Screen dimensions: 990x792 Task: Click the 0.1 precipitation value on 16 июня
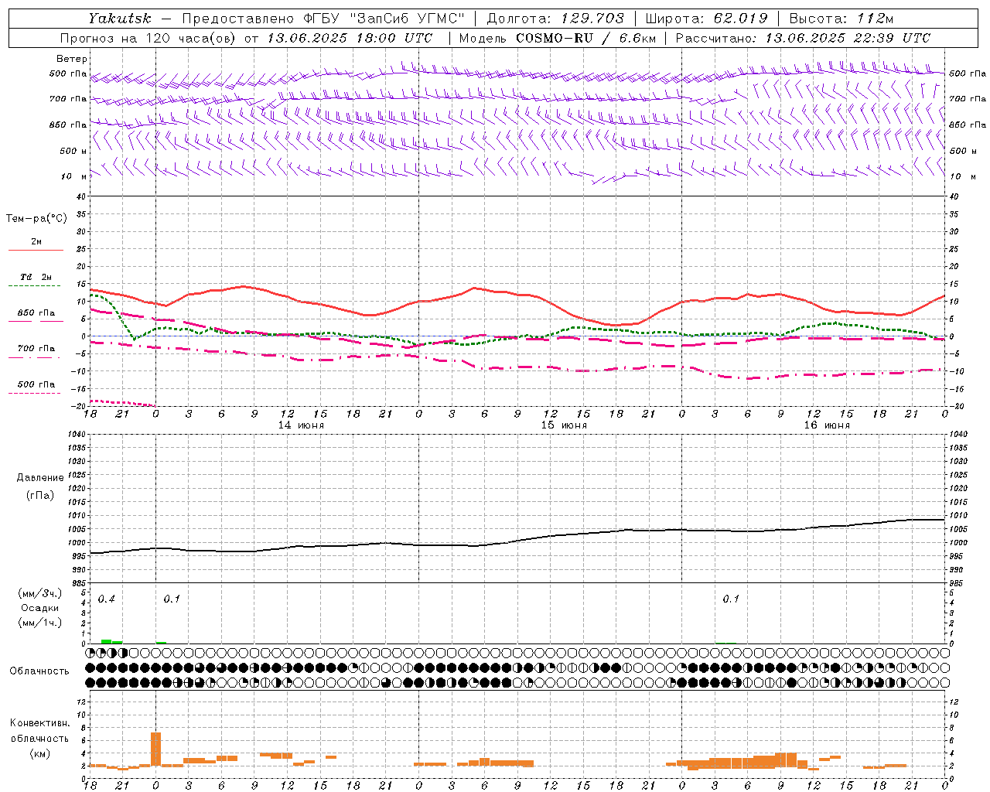[731, 599]
